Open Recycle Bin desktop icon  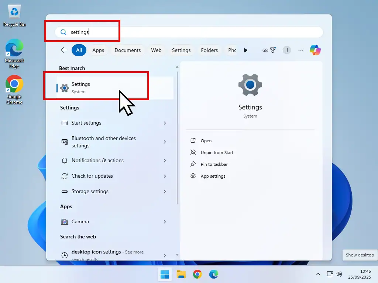point(14,15)
